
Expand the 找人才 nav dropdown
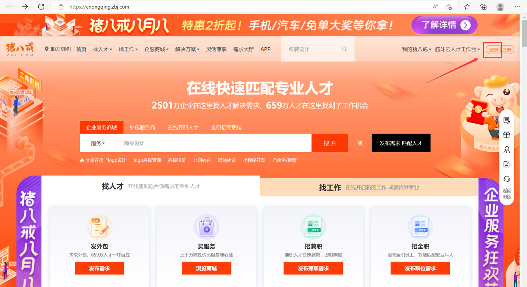click(103, 49)
